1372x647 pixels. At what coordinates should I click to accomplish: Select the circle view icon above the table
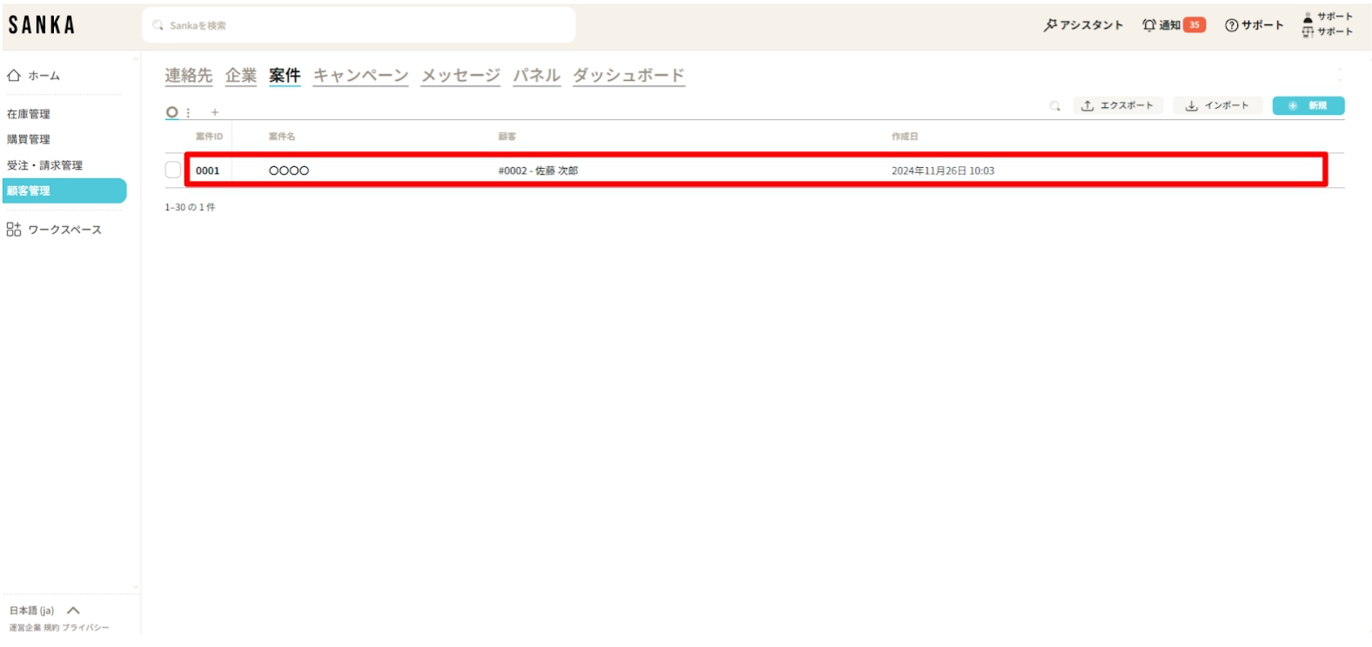[172, 112]
